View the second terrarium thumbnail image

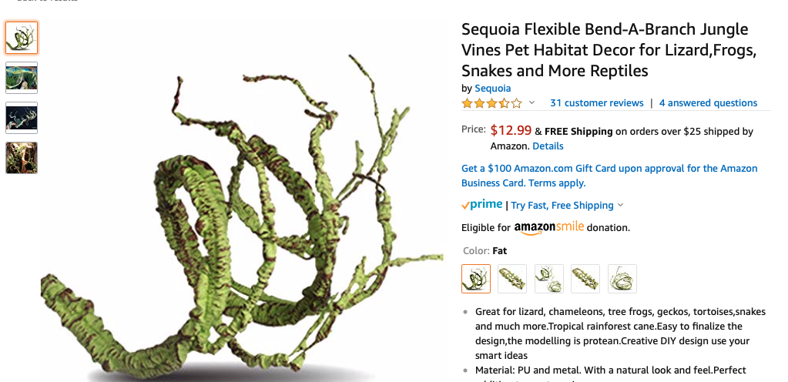[x=22, y=78]
